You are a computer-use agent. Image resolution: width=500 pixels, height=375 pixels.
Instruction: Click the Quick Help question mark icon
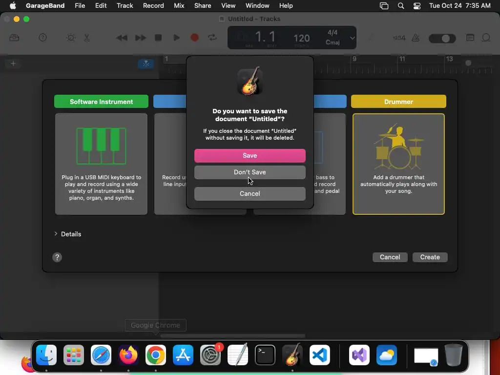pyautogui.click(x=42, y=38)
